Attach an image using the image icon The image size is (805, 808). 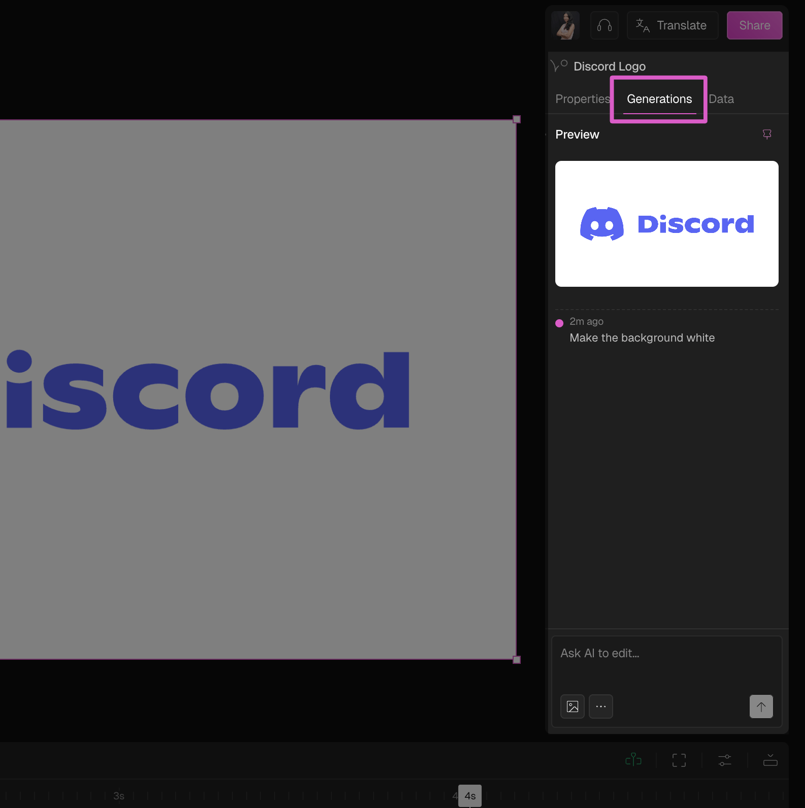(x=573, y=706)
